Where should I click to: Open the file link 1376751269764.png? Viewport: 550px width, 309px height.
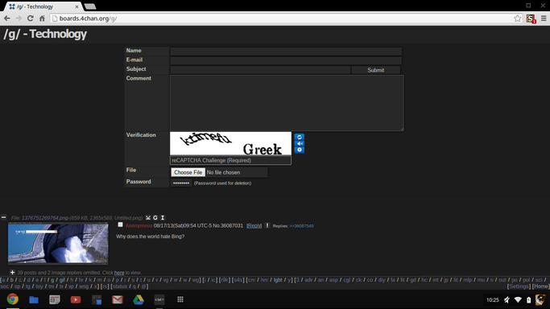point(45,218)
